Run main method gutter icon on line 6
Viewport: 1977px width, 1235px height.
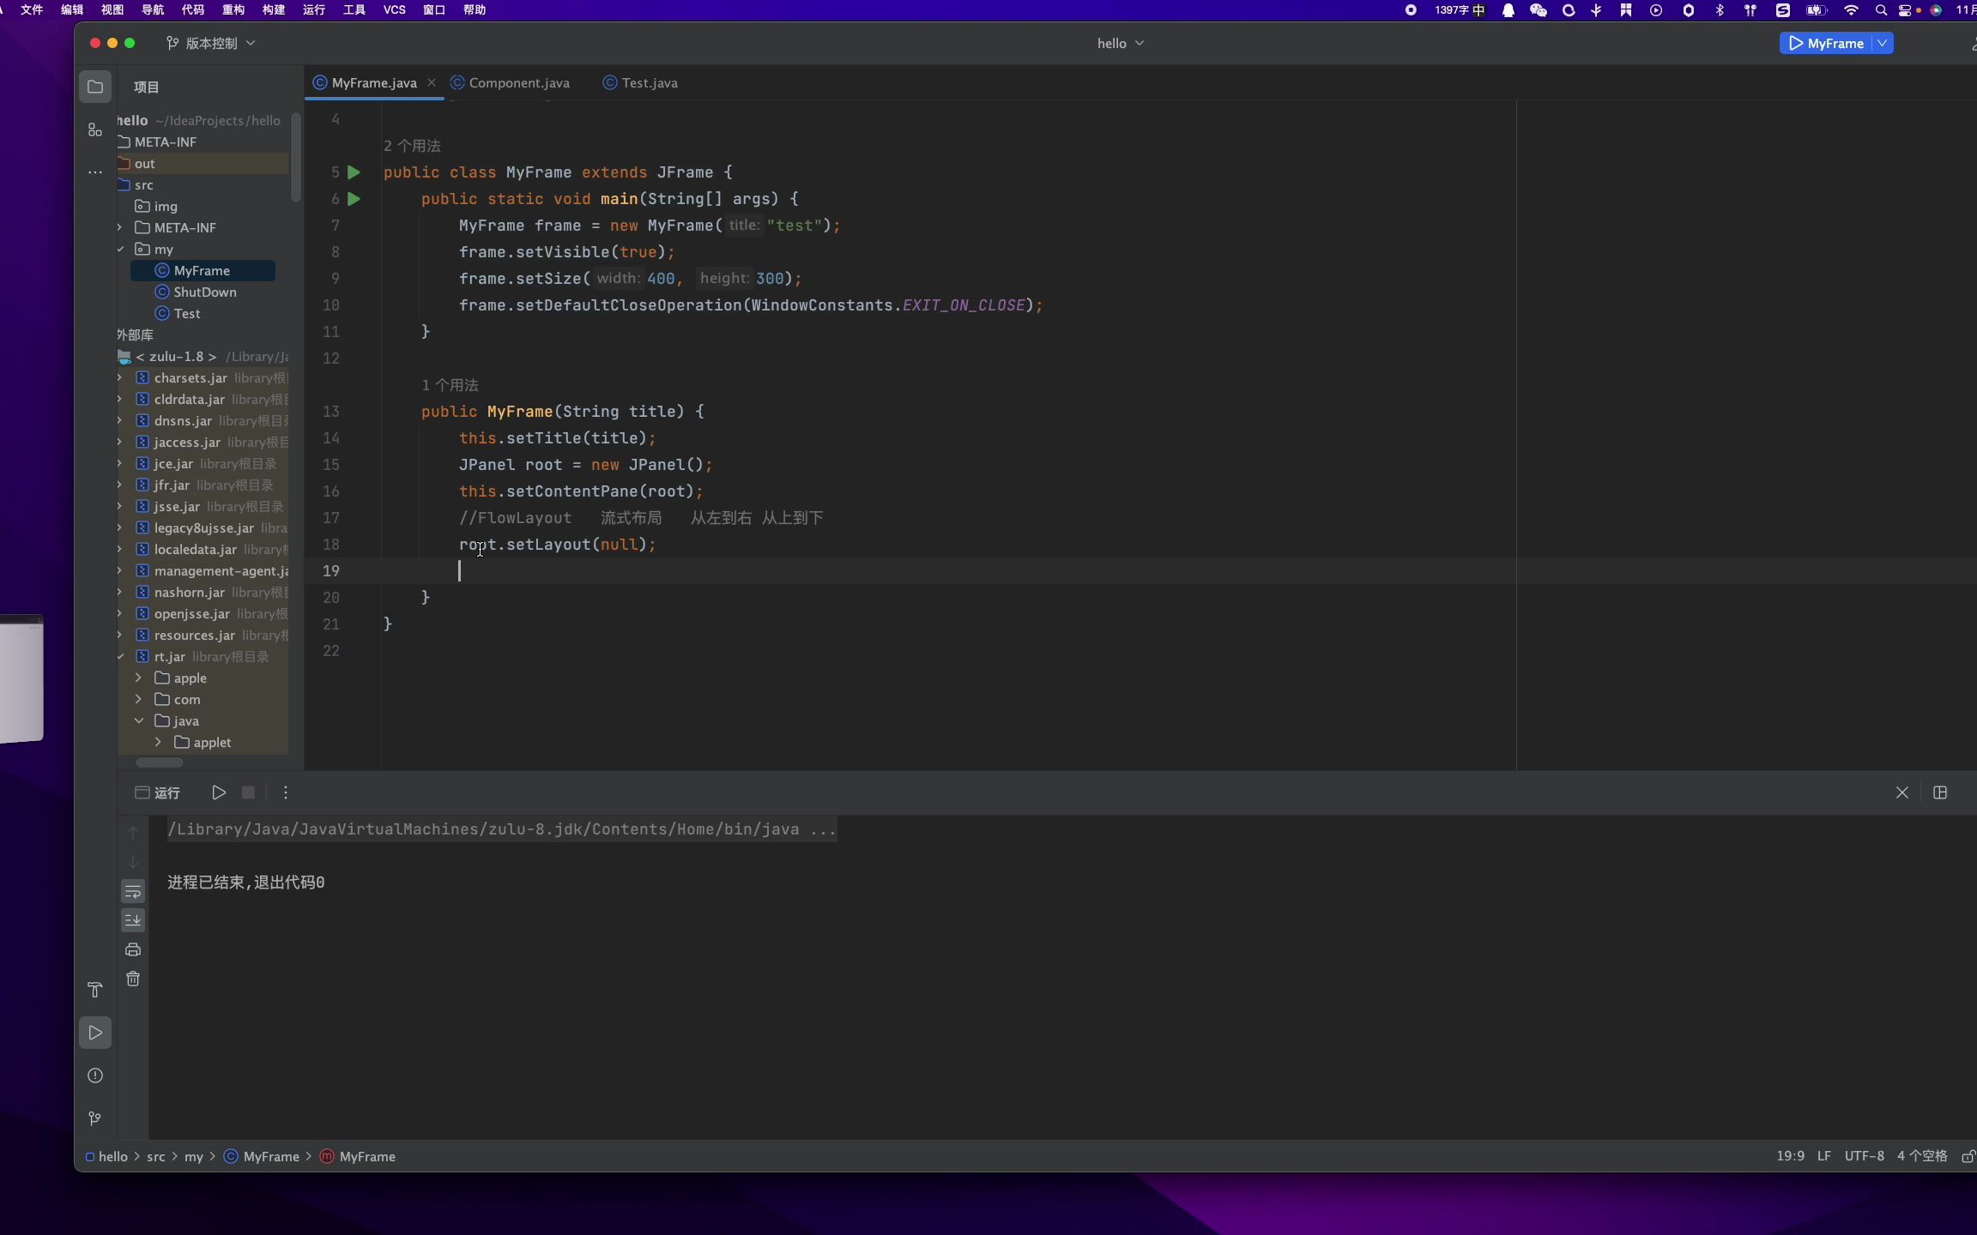click(354, 199)
